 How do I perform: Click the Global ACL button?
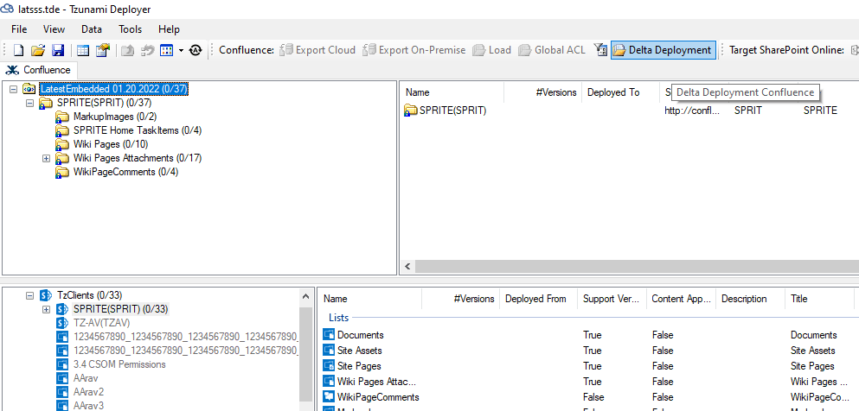[x=551, y=50]
